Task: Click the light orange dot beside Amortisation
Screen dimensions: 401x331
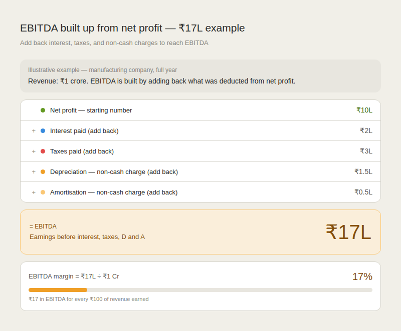Action: coord(43,192)
